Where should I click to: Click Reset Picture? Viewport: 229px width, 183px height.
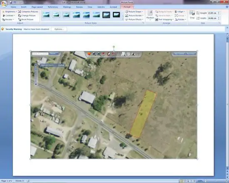(x=26, y=20)
